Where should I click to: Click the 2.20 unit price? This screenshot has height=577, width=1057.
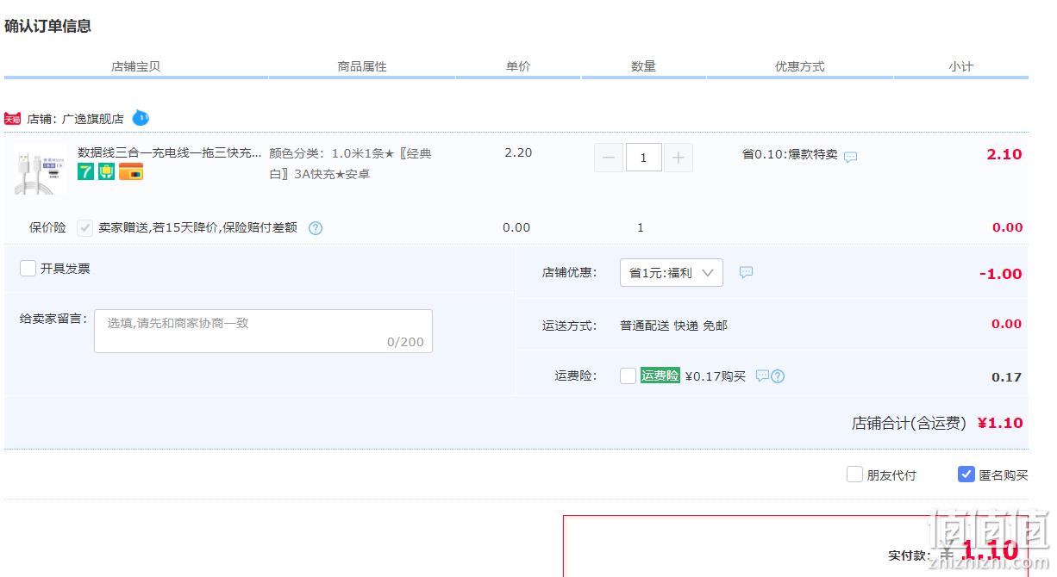click(518, 152)
